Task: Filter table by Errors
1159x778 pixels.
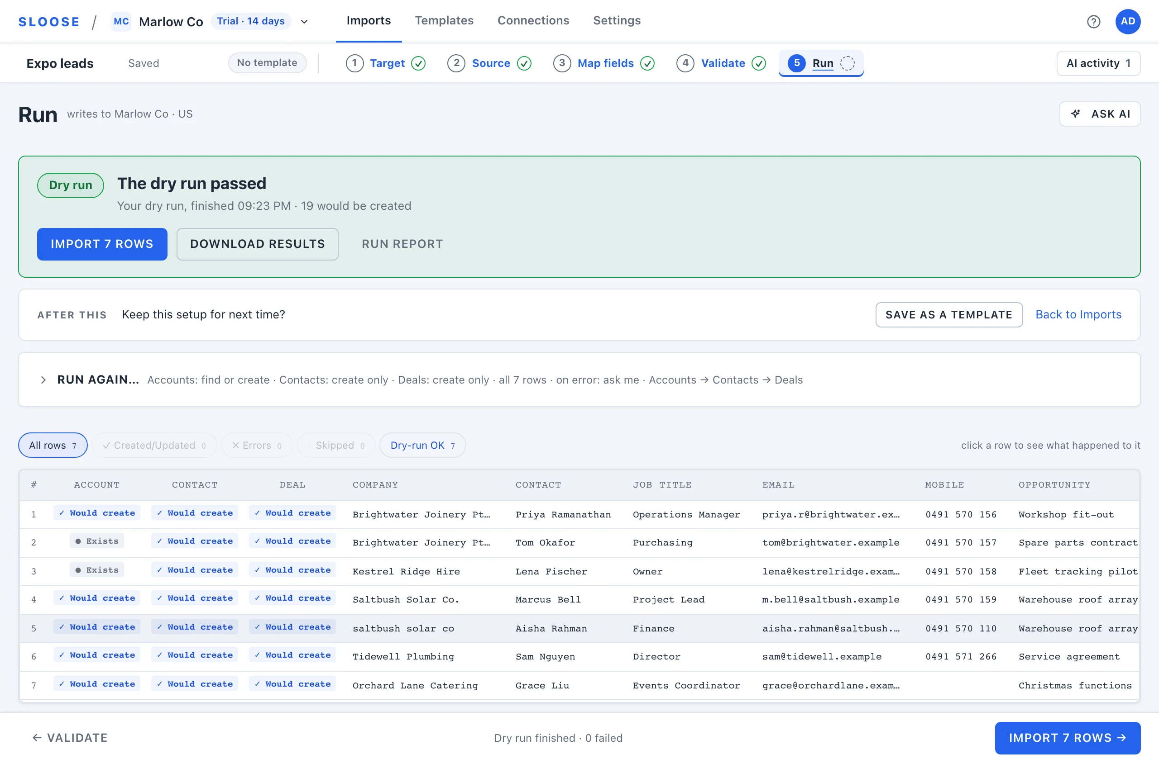Action: coord(257,445)
